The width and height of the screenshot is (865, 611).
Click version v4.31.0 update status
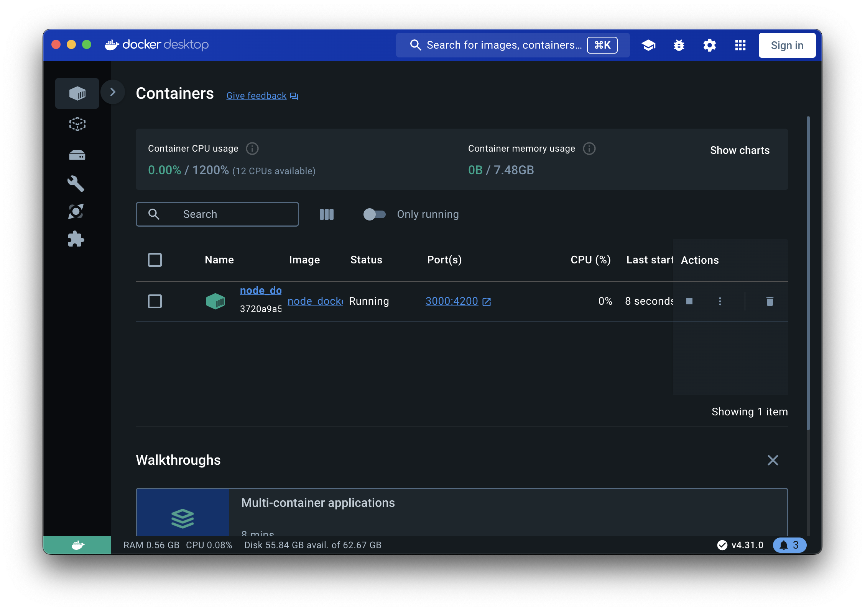pyautogui.click(x=740, y=545)
